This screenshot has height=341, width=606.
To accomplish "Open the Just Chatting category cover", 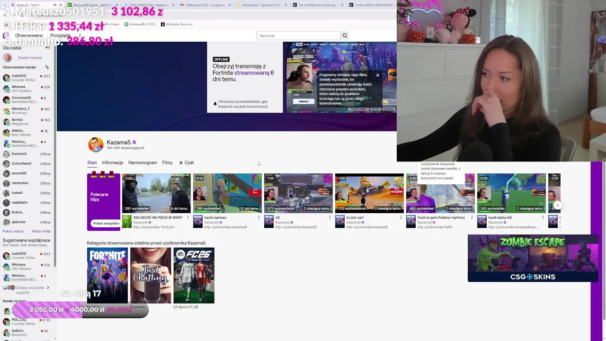I will pyautogui.click(x=151, y=275).
